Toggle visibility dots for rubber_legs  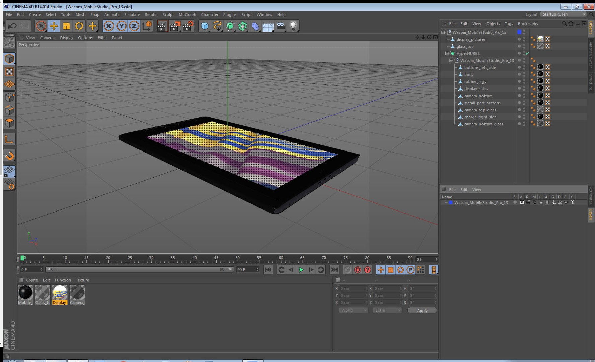click(524, 81)
